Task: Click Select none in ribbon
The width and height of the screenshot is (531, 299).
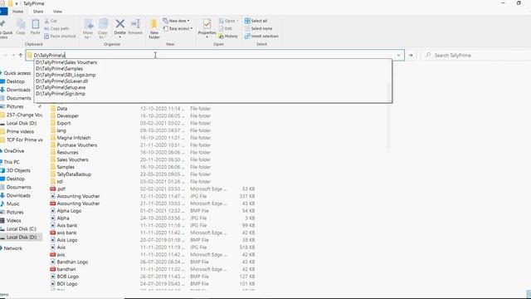Action: [x=258, y=28]
